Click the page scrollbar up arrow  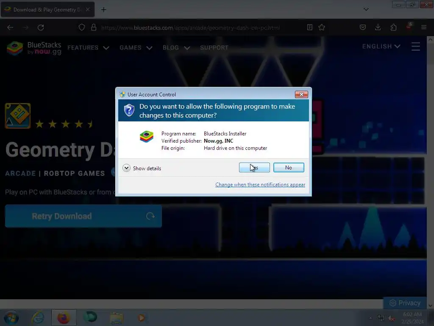(430, 39)
